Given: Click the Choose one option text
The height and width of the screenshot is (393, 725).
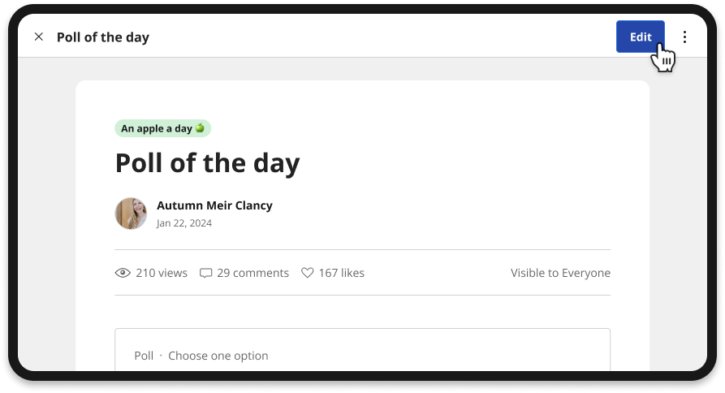Looking at the screenshot, I should coord(218,356).
